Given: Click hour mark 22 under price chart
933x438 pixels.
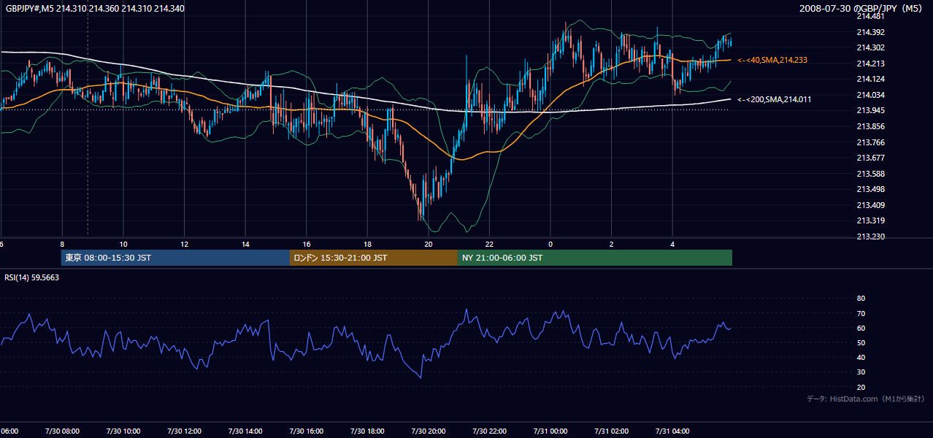Looking at the screenshot, I should click(x=490, y=244).
